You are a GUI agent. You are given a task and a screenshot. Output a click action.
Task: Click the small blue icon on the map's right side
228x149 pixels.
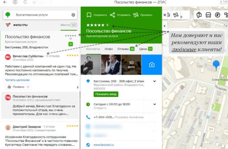[x=208, y=117]
